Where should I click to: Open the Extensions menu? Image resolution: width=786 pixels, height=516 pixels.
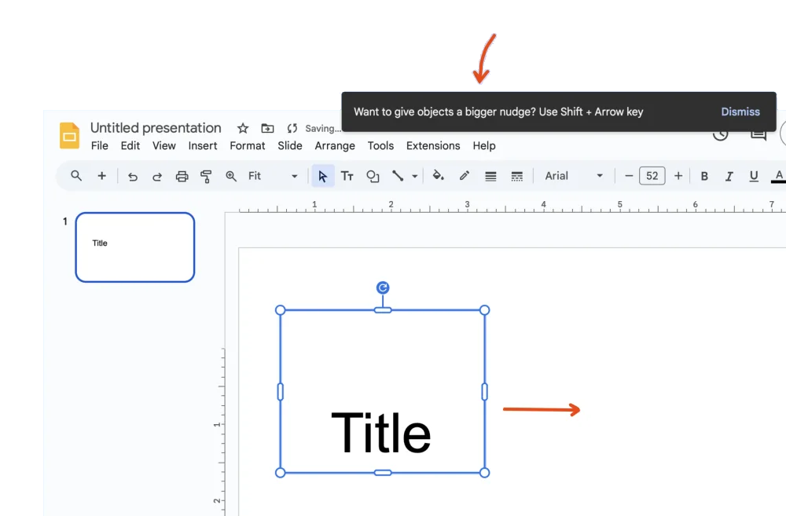click(x=433, y=146)
